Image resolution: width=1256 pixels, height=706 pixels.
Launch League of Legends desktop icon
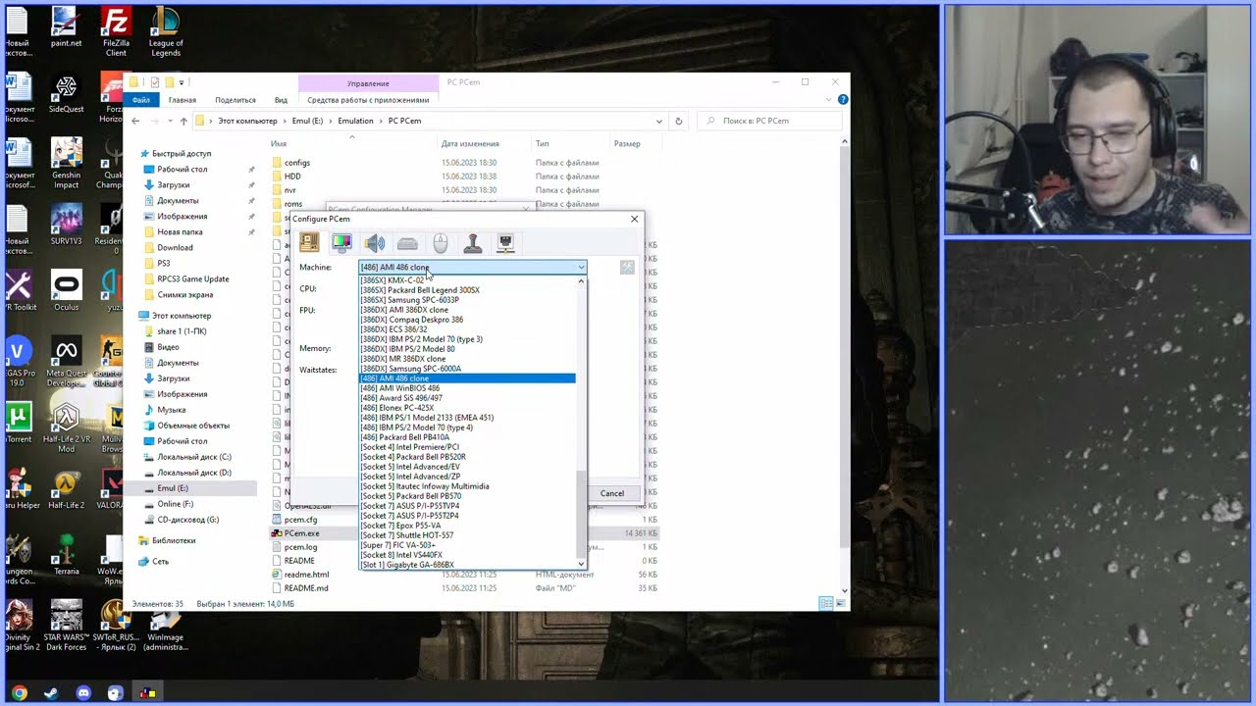(166, 31)
